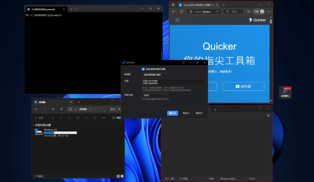Click the Rename icon in Explorer toolbar
This screenshot has width=314, height=182.
coord(78,118)
